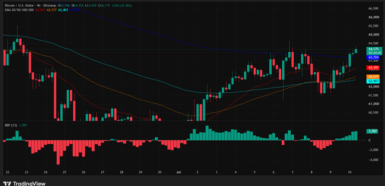Click -4,000 on the BBP axis

point(373,160)
